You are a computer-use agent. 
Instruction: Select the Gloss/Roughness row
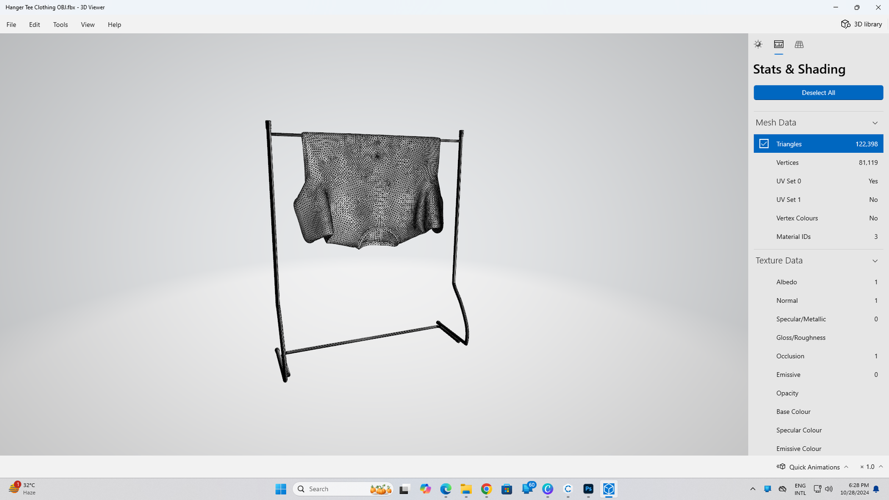pyautogui.click(x=818, y=338)
